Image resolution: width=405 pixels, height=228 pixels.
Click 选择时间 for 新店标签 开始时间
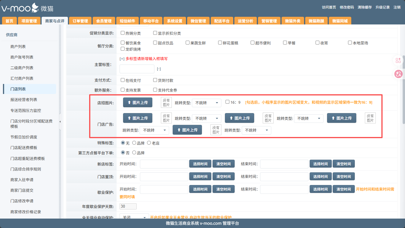[200, 164]
